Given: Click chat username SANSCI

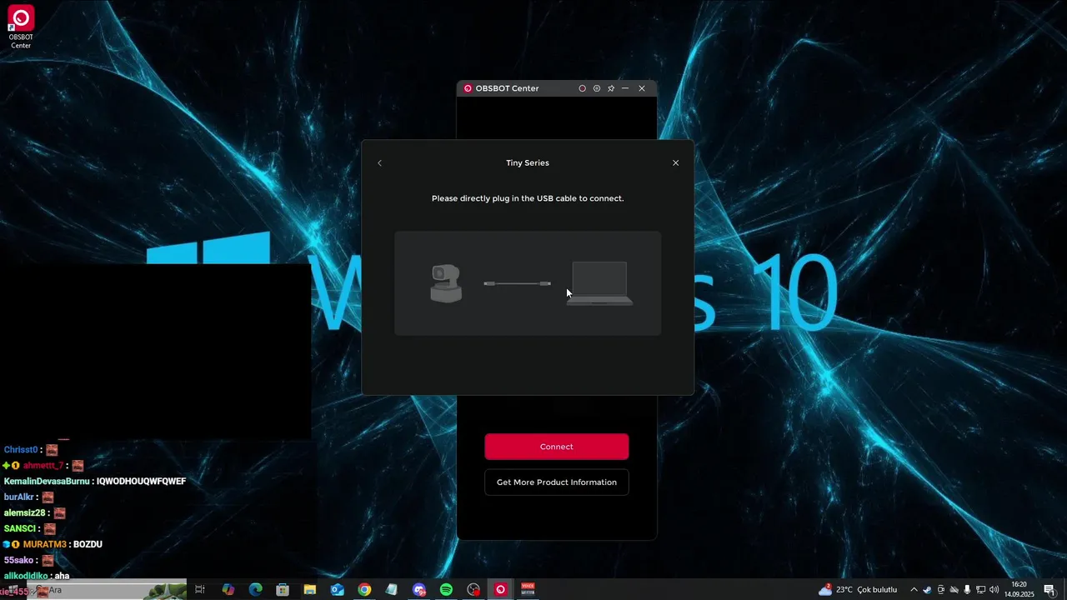Looking at the screenshot, I should [20, 529].
